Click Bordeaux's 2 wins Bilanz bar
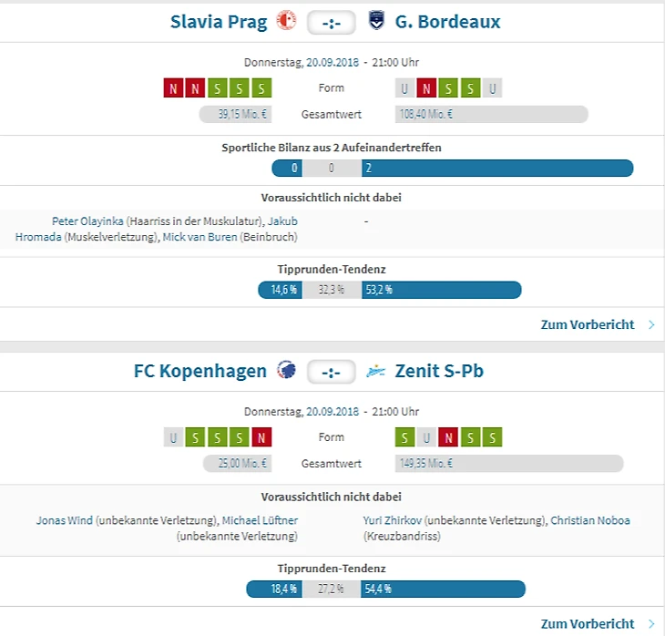The height and width of the screenshot is (636, 665). tap(496, 169)
